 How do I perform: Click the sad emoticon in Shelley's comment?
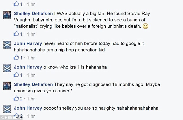coord(145,26)
